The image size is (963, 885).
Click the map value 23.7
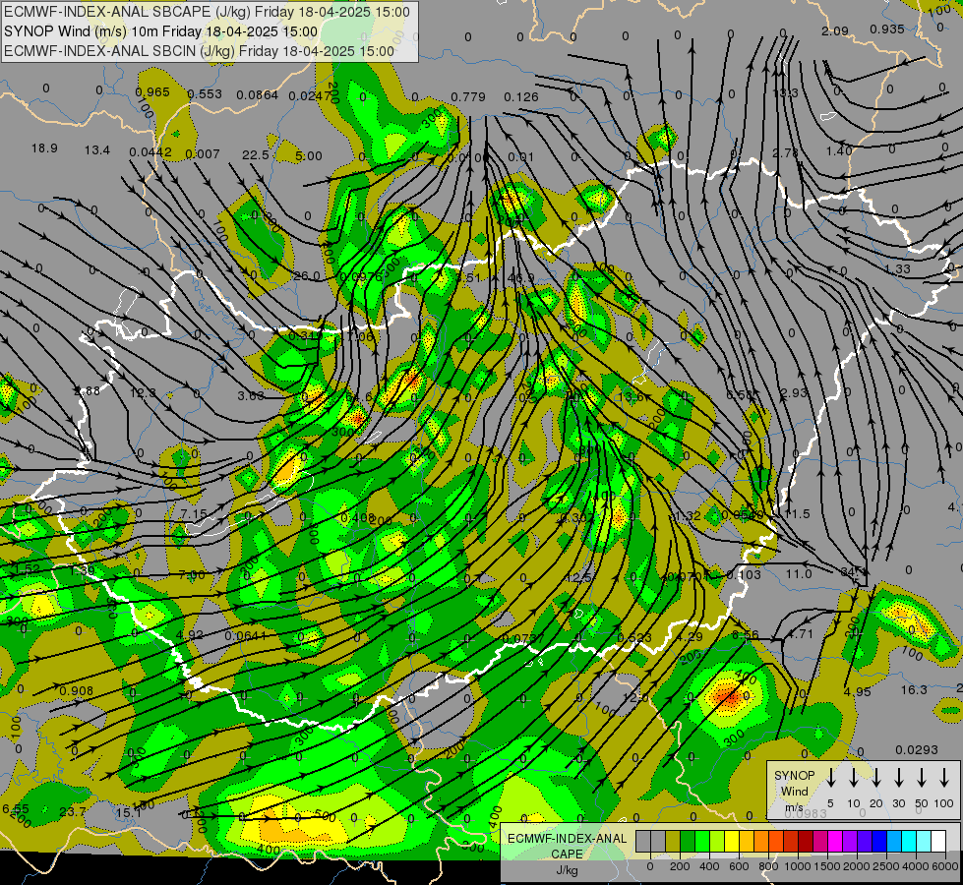tap(73, 812)
